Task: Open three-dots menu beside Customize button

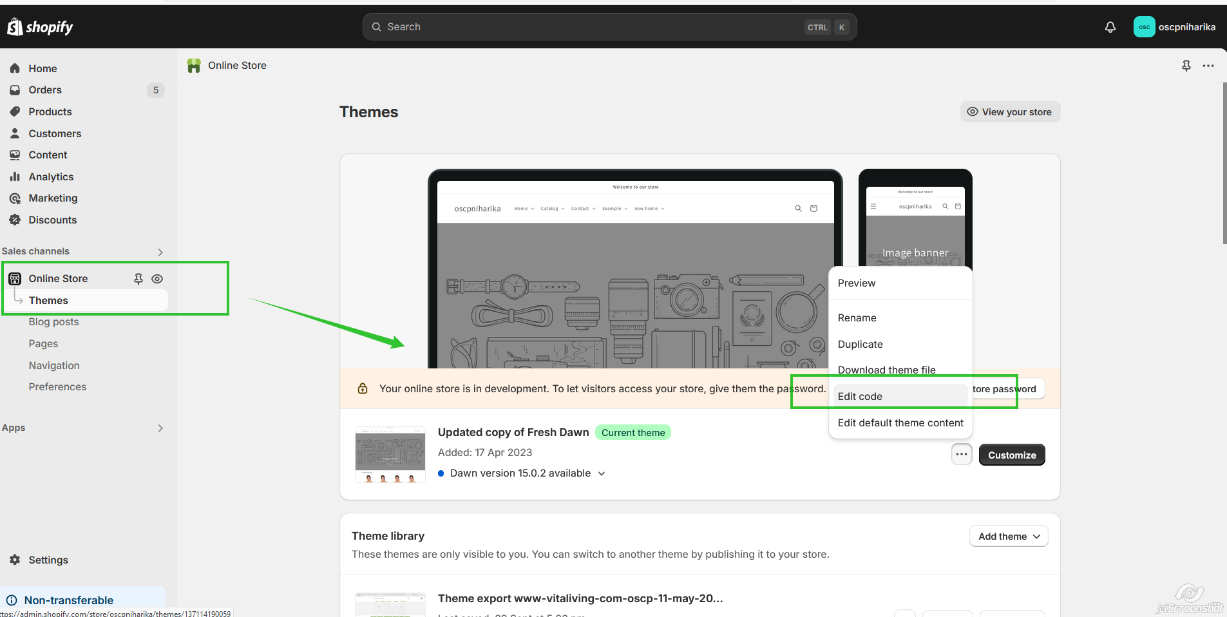Action: point(961,455)
